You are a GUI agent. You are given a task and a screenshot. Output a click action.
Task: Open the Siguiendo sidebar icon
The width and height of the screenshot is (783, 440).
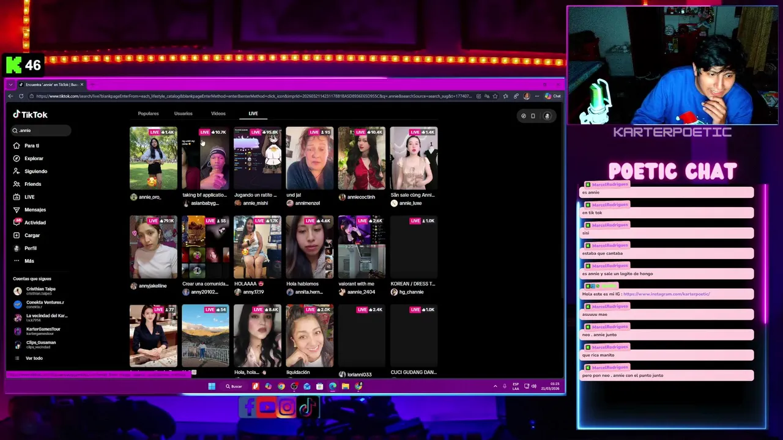17,171
